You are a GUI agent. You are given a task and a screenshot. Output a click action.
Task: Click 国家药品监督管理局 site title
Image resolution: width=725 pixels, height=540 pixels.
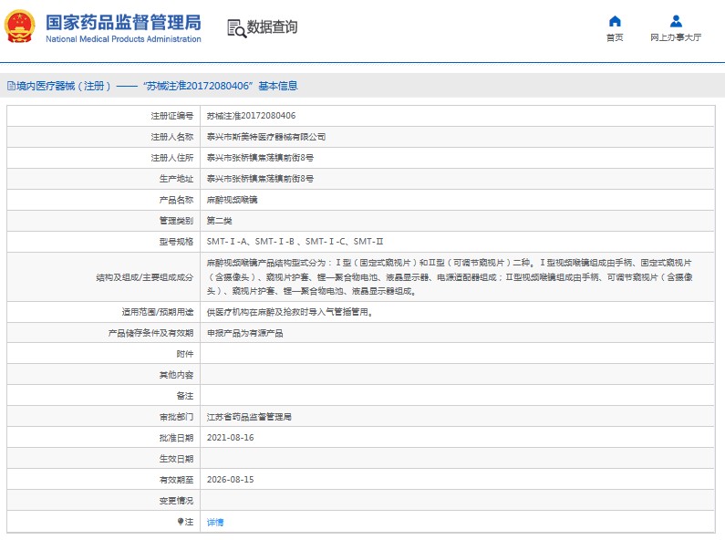coord(122,23)
